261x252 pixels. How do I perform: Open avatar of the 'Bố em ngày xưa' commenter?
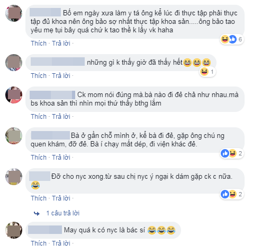pos(14,13)
